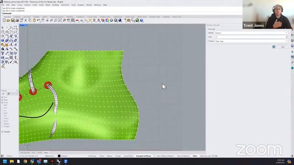Toggle the Point osnap checkbox
This screenshot has height=165, width=294.
click(x=2, y=103)
